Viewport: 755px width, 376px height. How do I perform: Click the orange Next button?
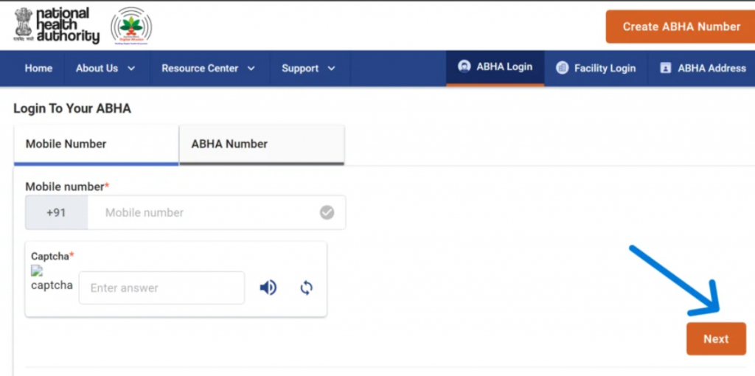(716, 339)
